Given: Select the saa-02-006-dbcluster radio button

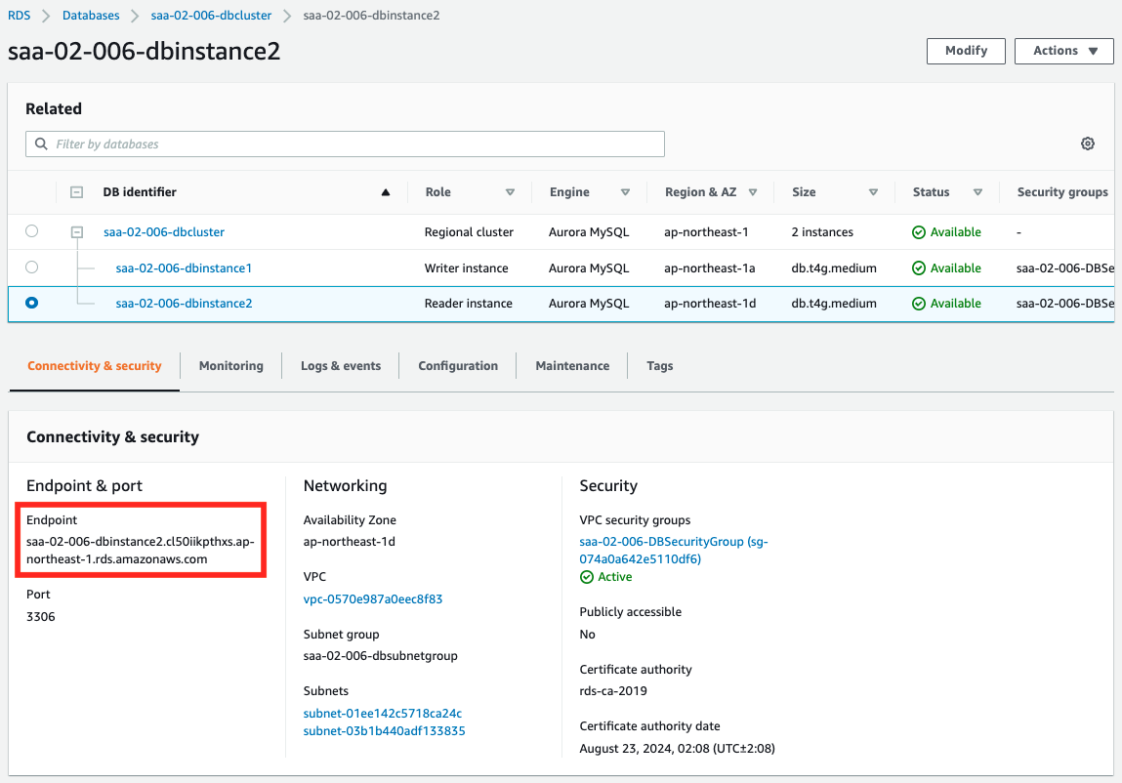Looking at the screenshot, I should click(32, 231).
